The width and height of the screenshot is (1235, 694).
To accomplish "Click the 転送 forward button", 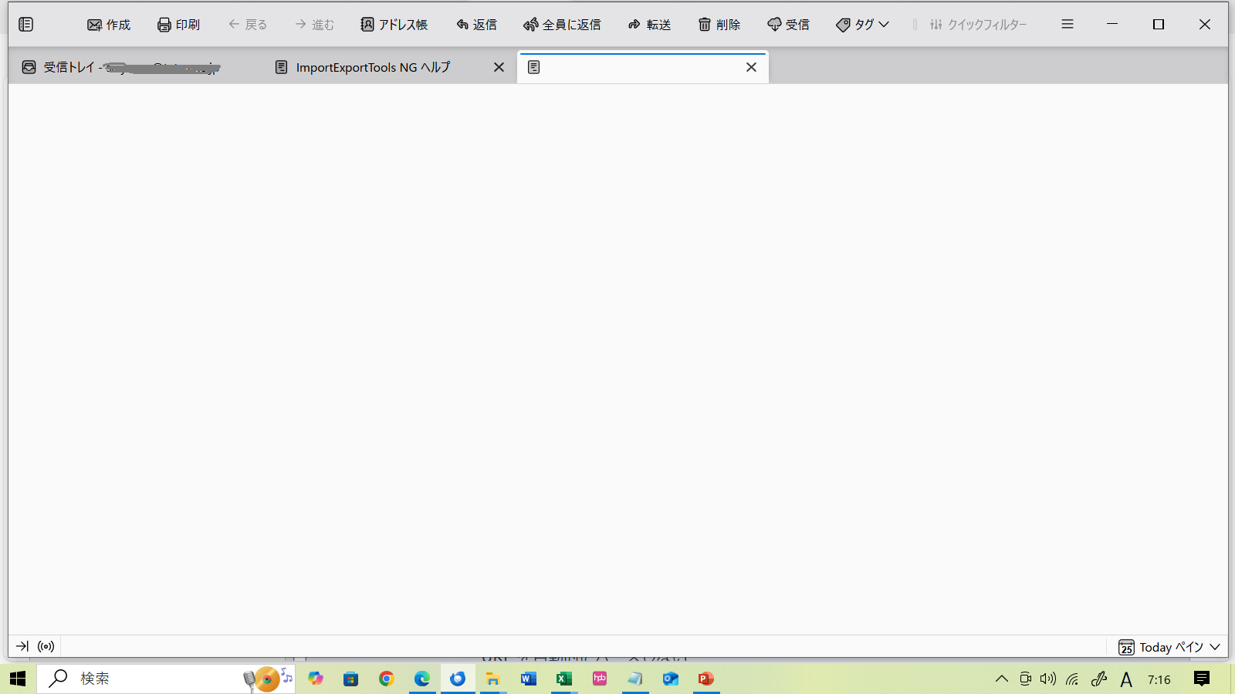I will tap(649, 25).
